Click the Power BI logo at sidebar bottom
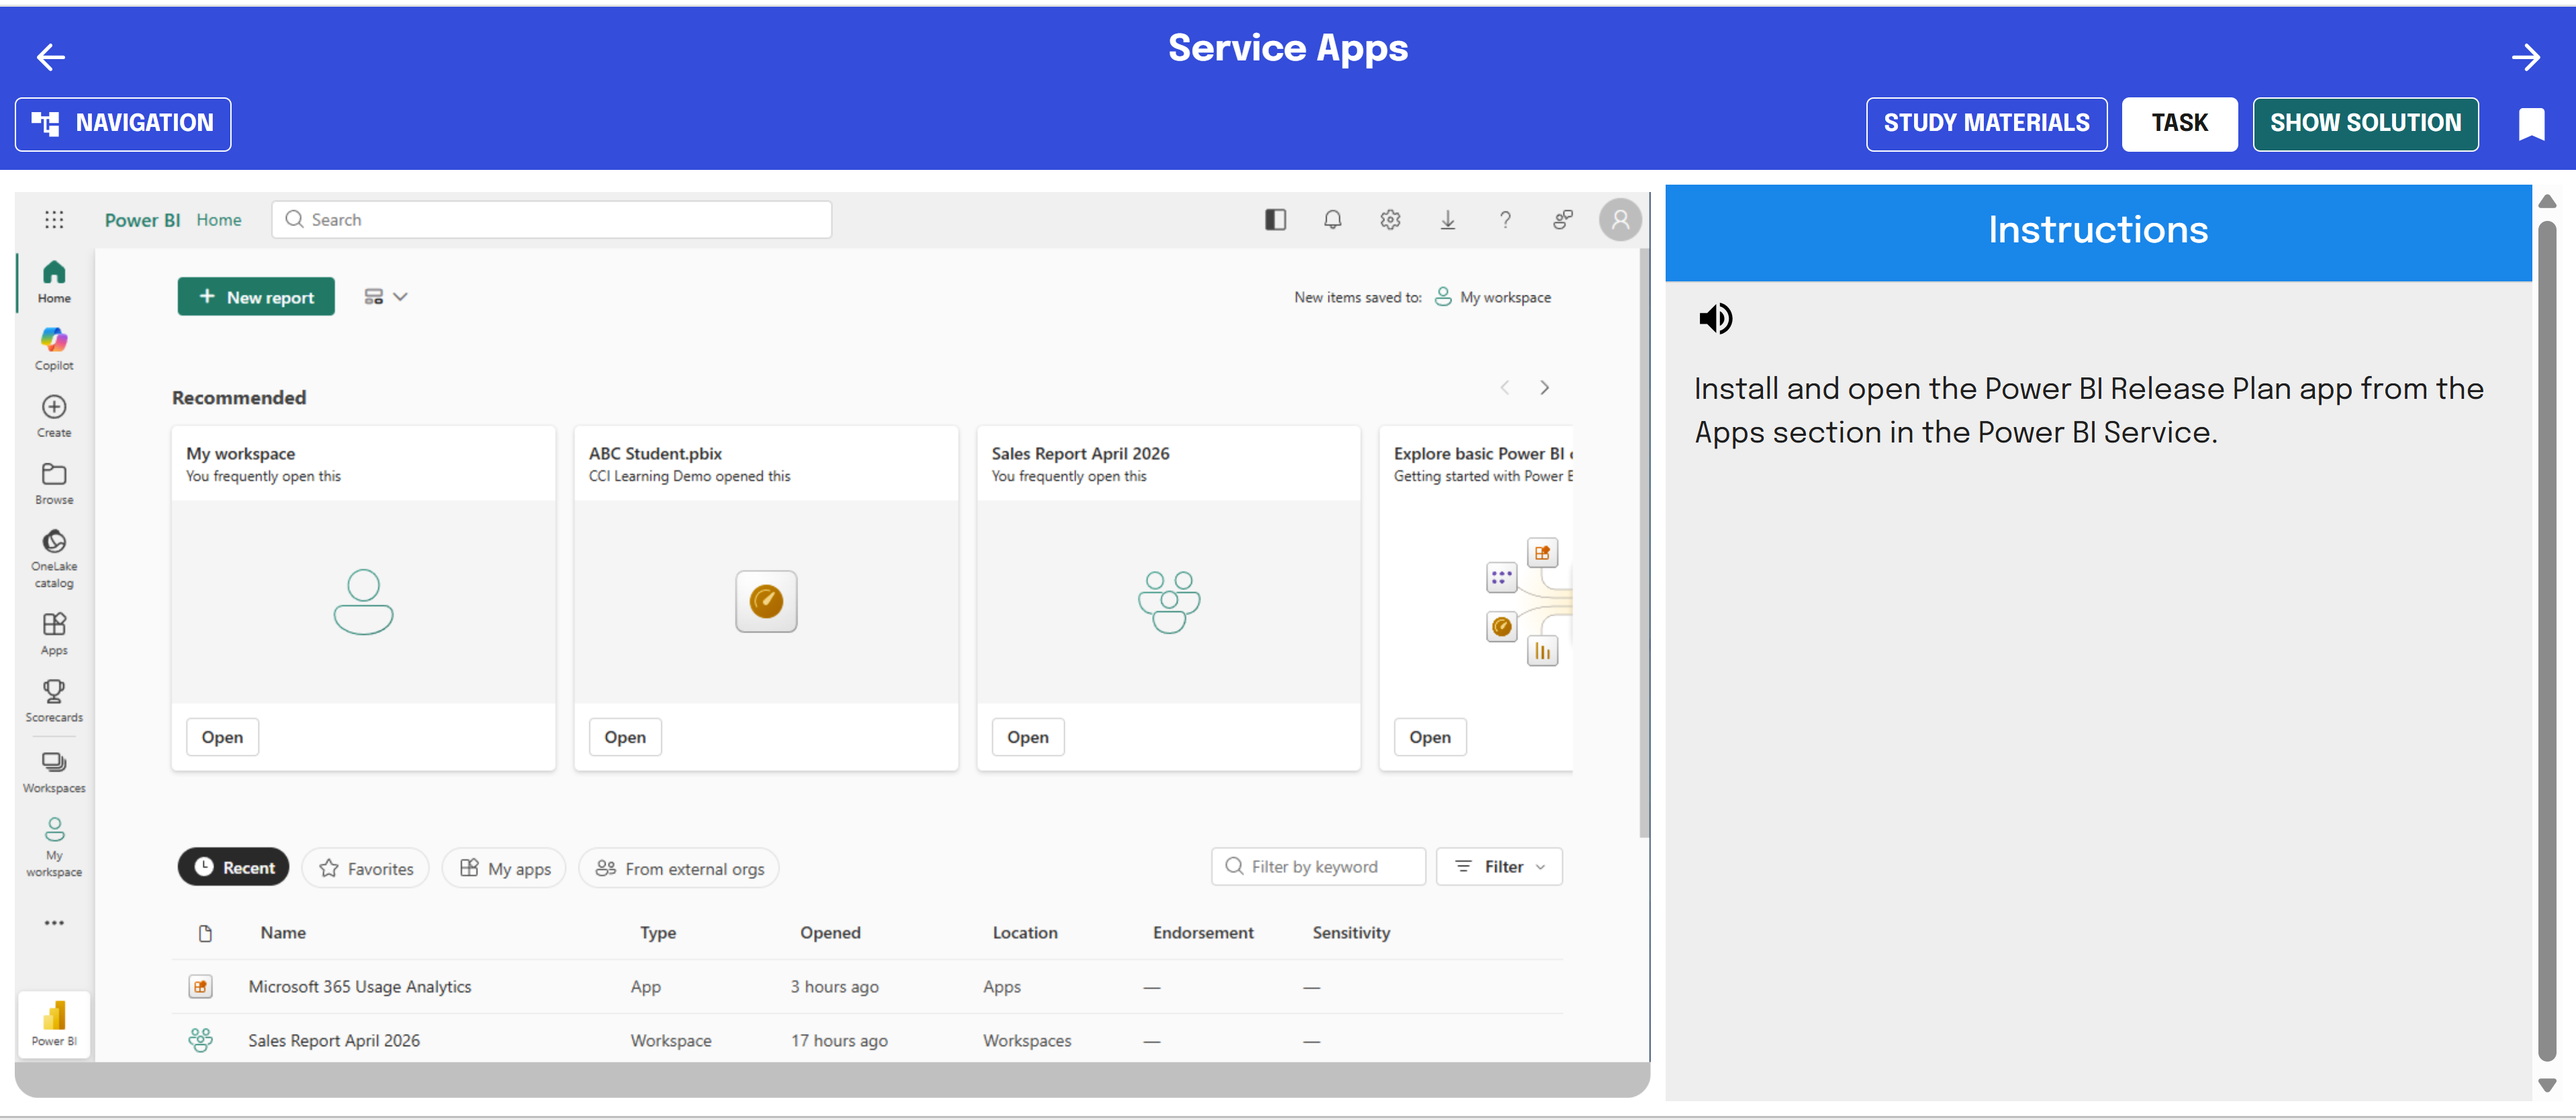This screenshot has height=1120, width=2576. (54, 1024)
